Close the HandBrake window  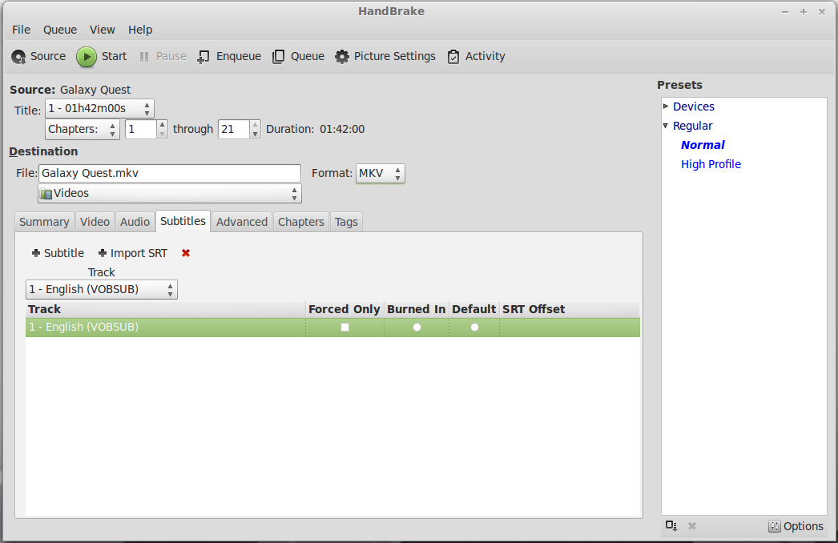(822, 12)
